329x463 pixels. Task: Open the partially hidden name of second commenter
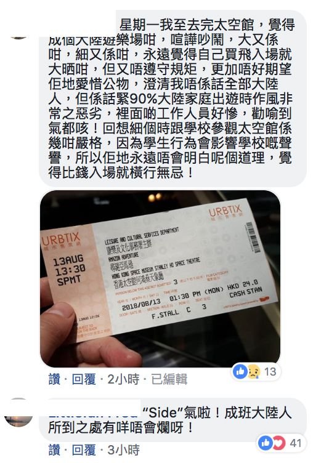coord(93,415)
